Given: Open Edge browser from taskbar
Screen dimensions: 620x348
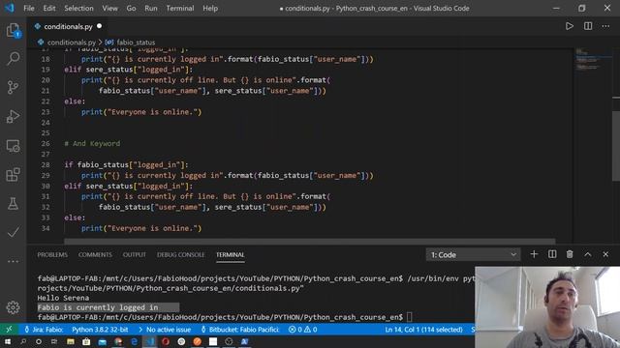Looking at the screenshot, I should pos(134,341).
